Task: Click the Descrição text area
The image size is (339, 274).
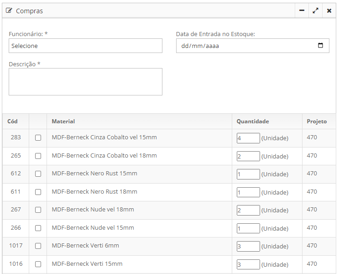Action: pos(85,82)
